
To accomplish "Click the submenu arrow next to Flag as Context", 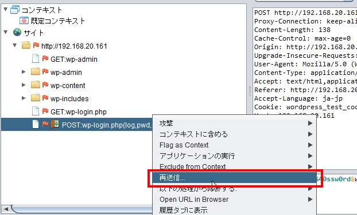I will coord(310,145).
